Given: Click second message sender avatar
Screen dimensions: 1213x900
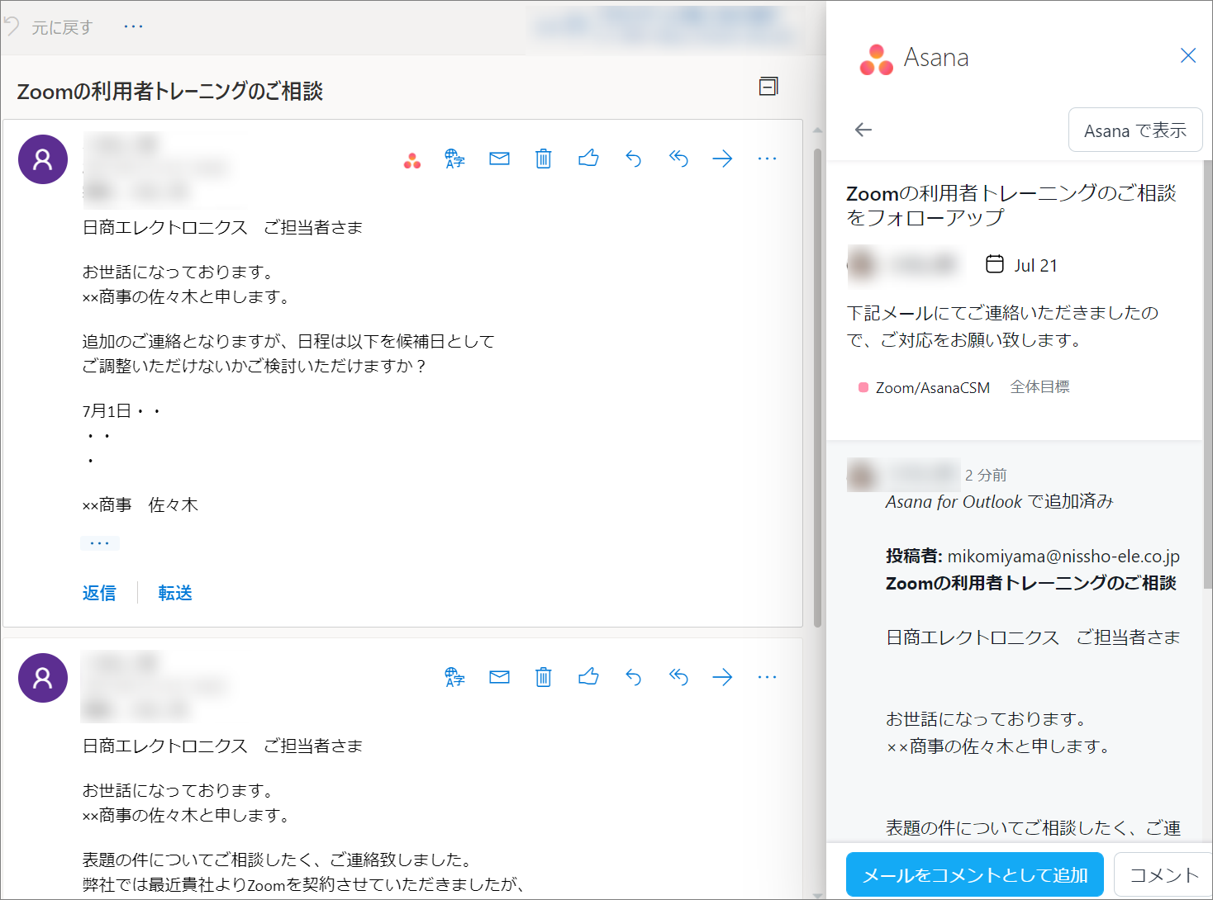Looking at the screenshot, I should coord(43,678).
